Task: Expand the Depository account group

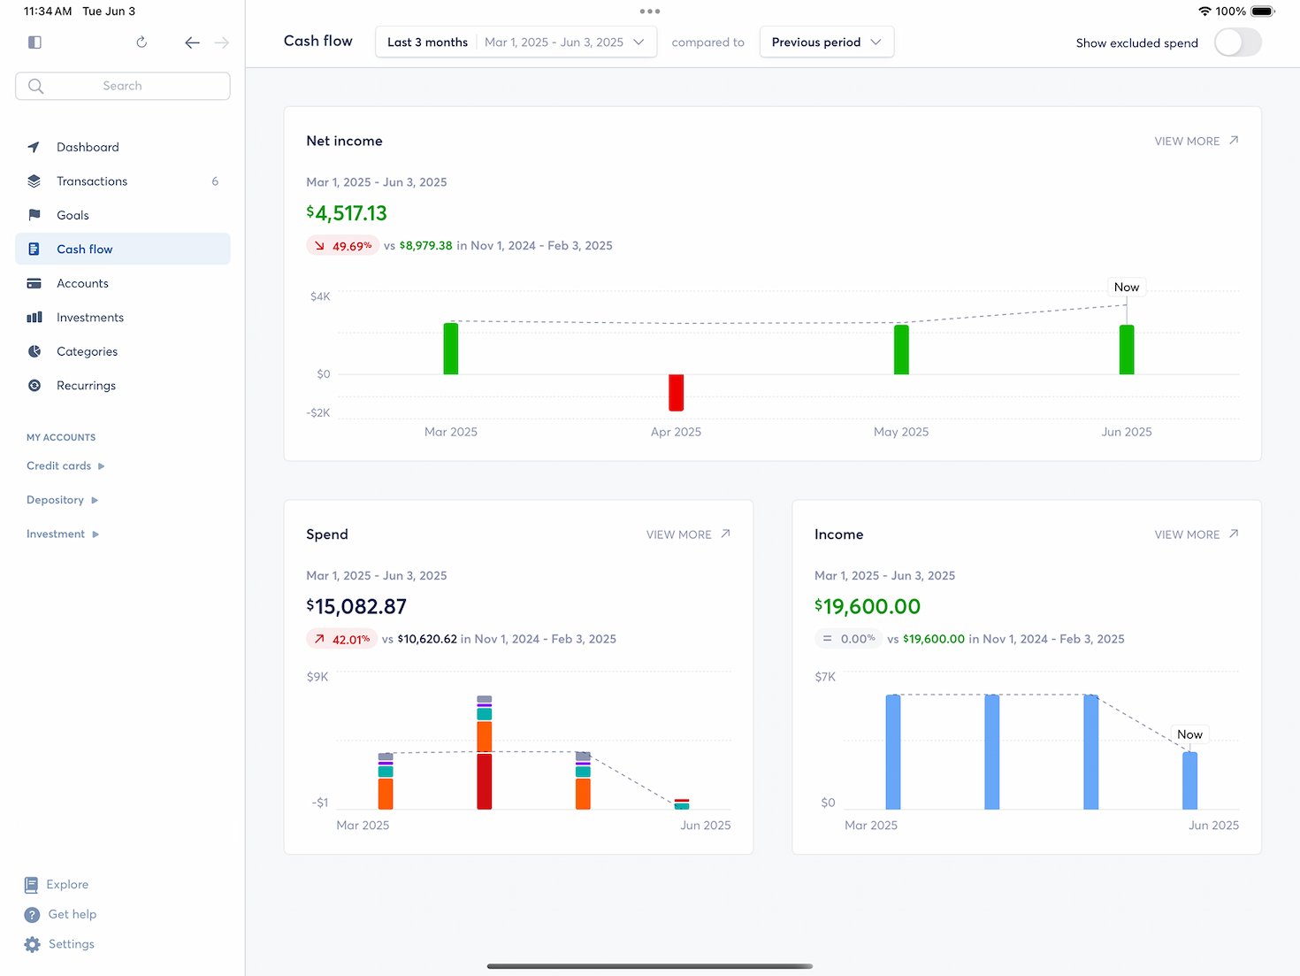Action: click(x=96, y=499)
